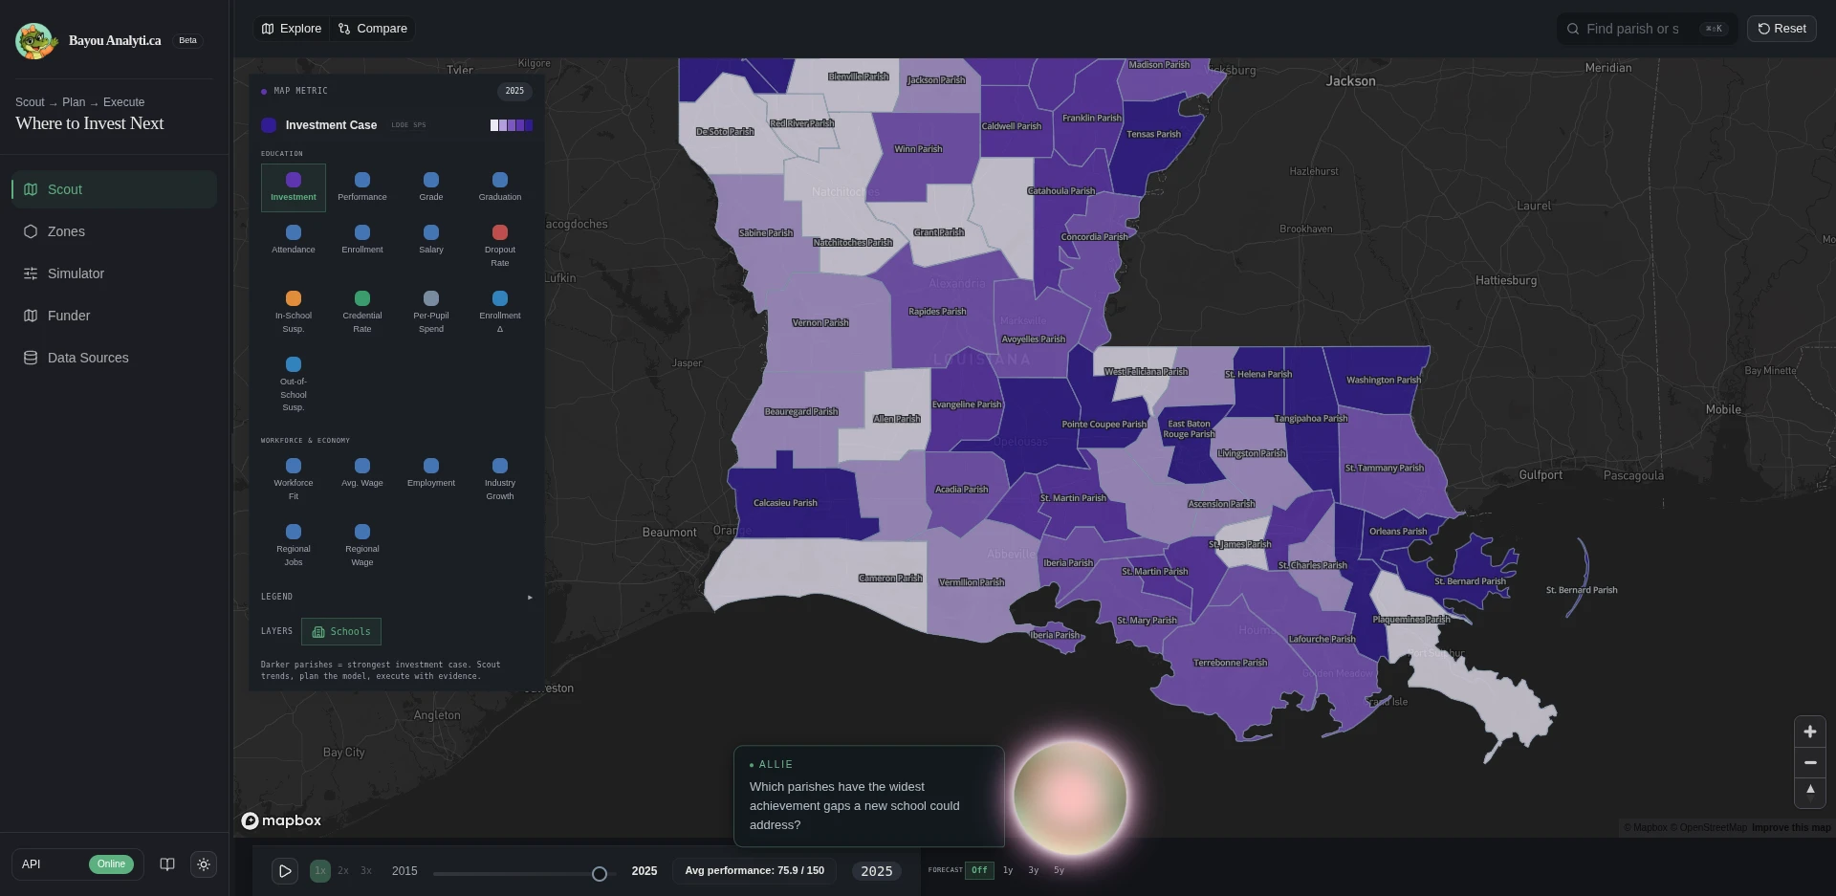The image size is (1836, 896).
Task: Reset map bearing compass arrow
Action: click(x=1809, y=792)
